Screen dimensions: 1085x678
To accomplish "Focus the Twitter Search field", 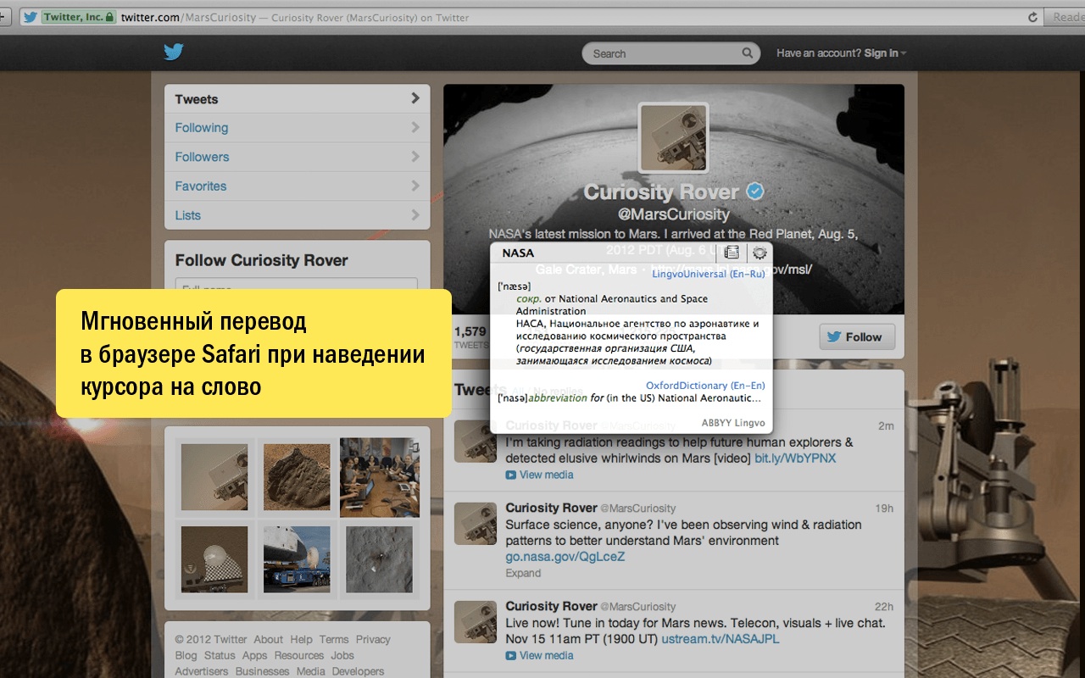I will point(670,53).
